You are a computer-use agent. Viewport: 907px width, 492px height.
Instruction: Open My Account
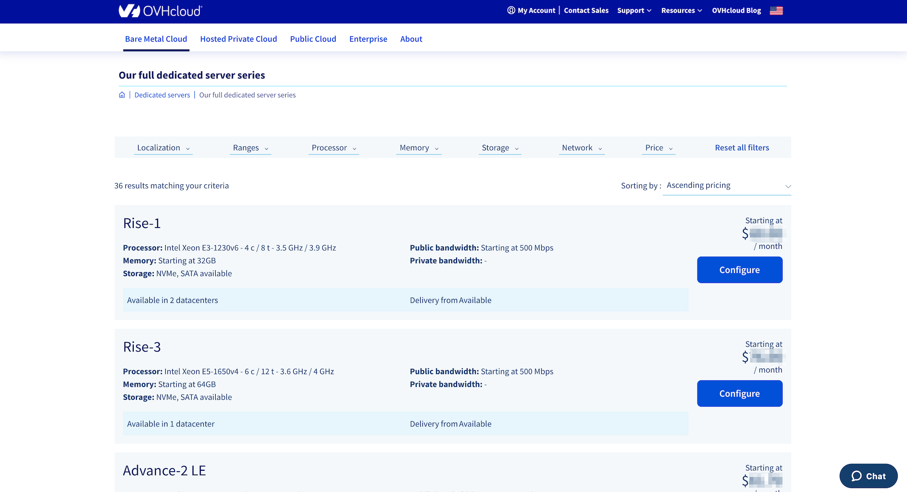coord(531,11)
